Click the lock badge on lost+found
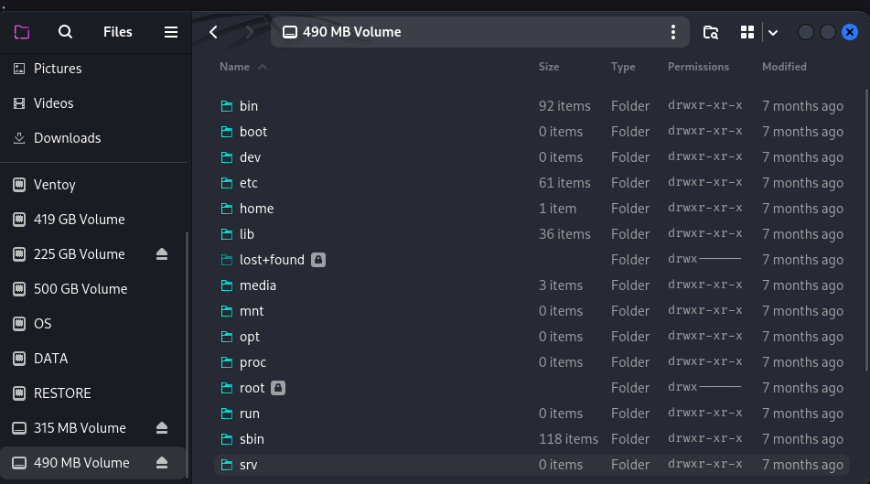This screenshot has height=484, width=870. (318, 260)
